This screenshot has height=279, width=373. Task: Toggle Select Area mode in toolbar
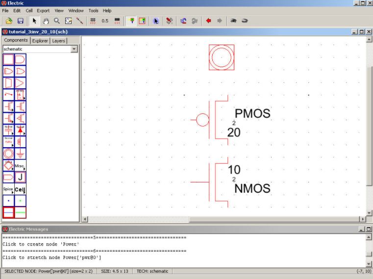142,21
